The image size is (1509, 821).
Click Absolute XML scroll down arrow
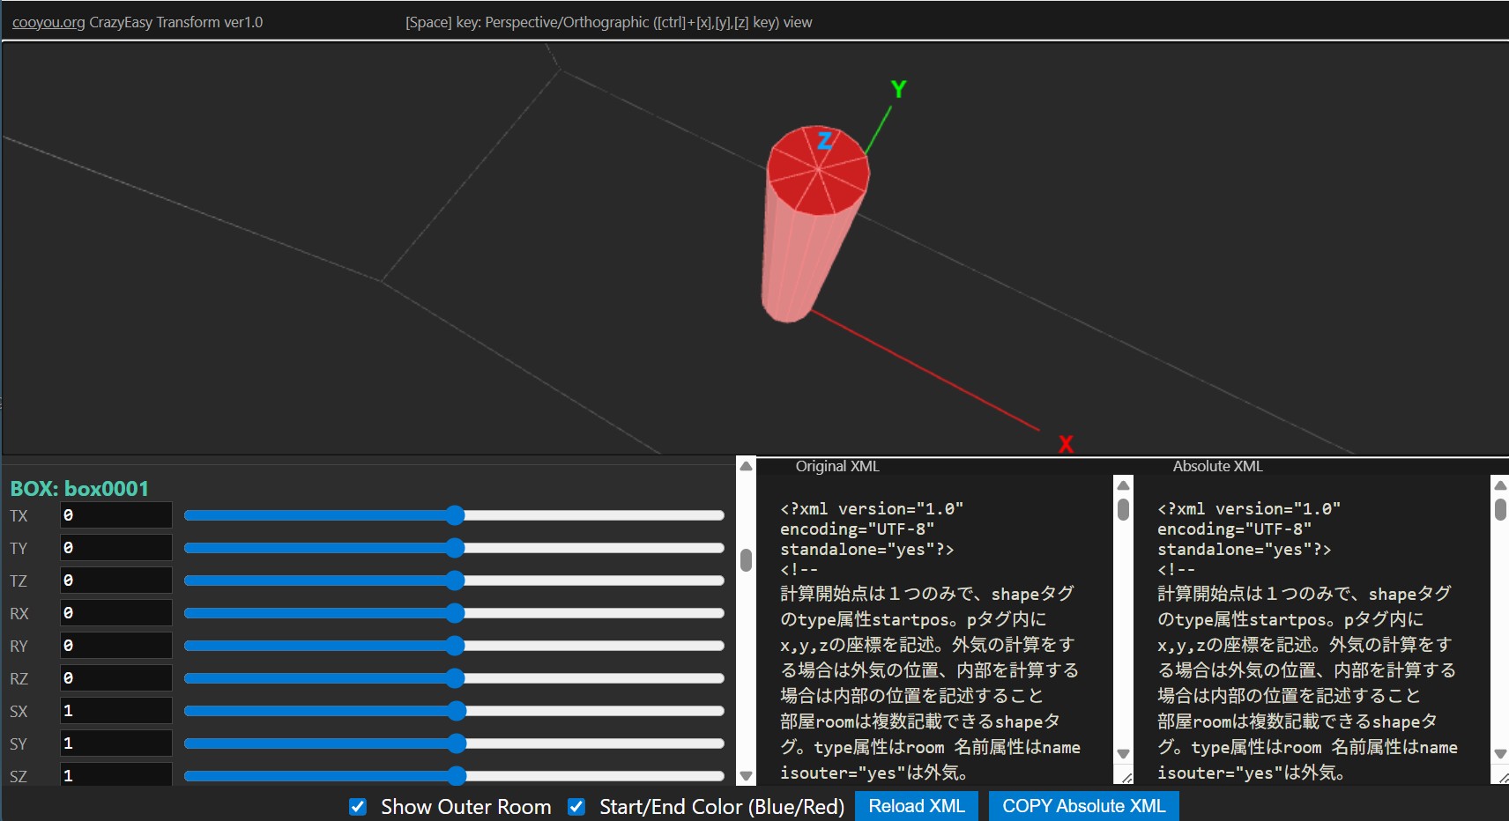[1500, 754]
